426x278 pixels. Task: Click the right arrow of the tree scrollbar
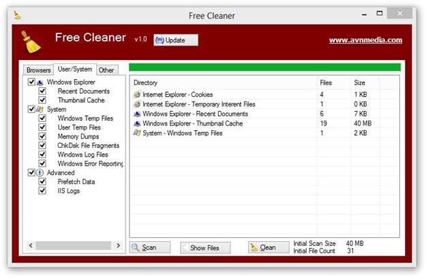pyautogui.click(x=118, y=245)
